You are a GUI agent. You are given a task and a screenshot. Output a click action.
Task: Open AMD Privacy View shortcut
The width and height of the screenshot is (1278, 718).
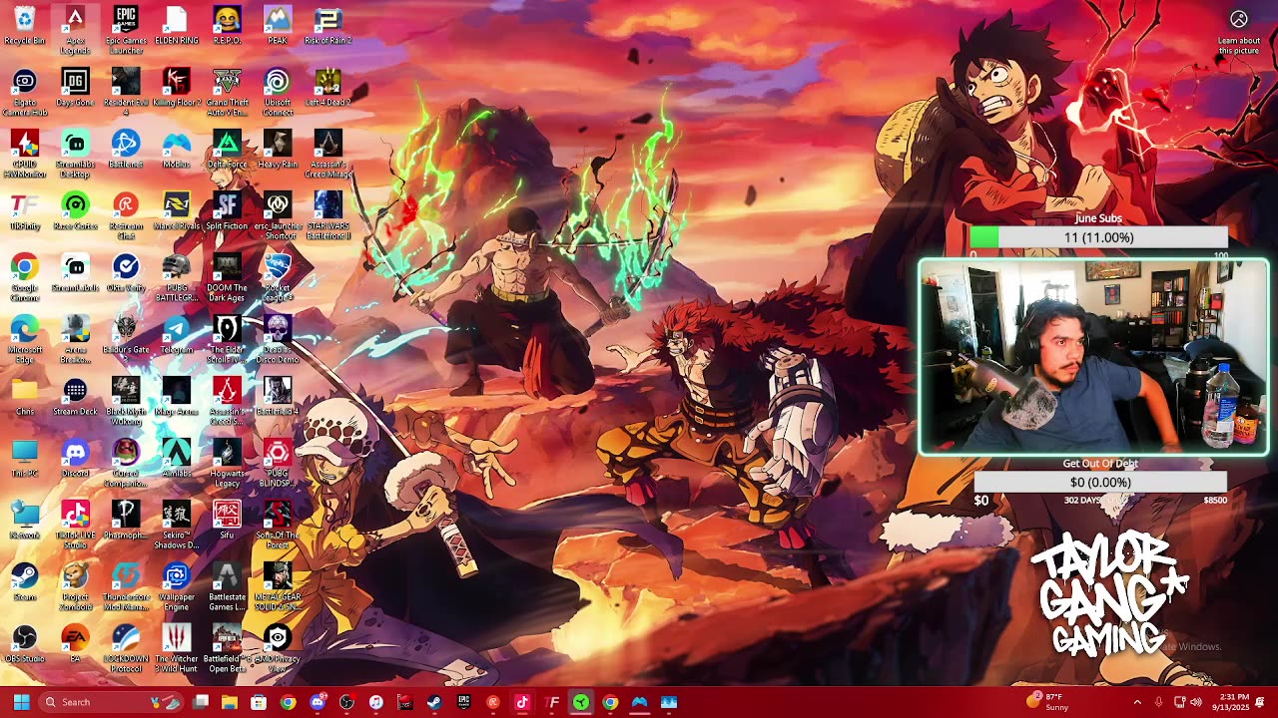278,648
